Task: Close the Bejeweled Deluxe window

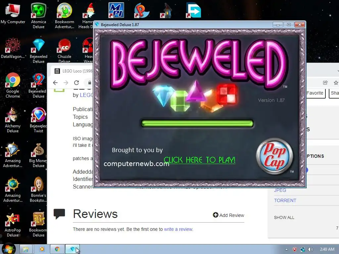Action: point(300,24)
